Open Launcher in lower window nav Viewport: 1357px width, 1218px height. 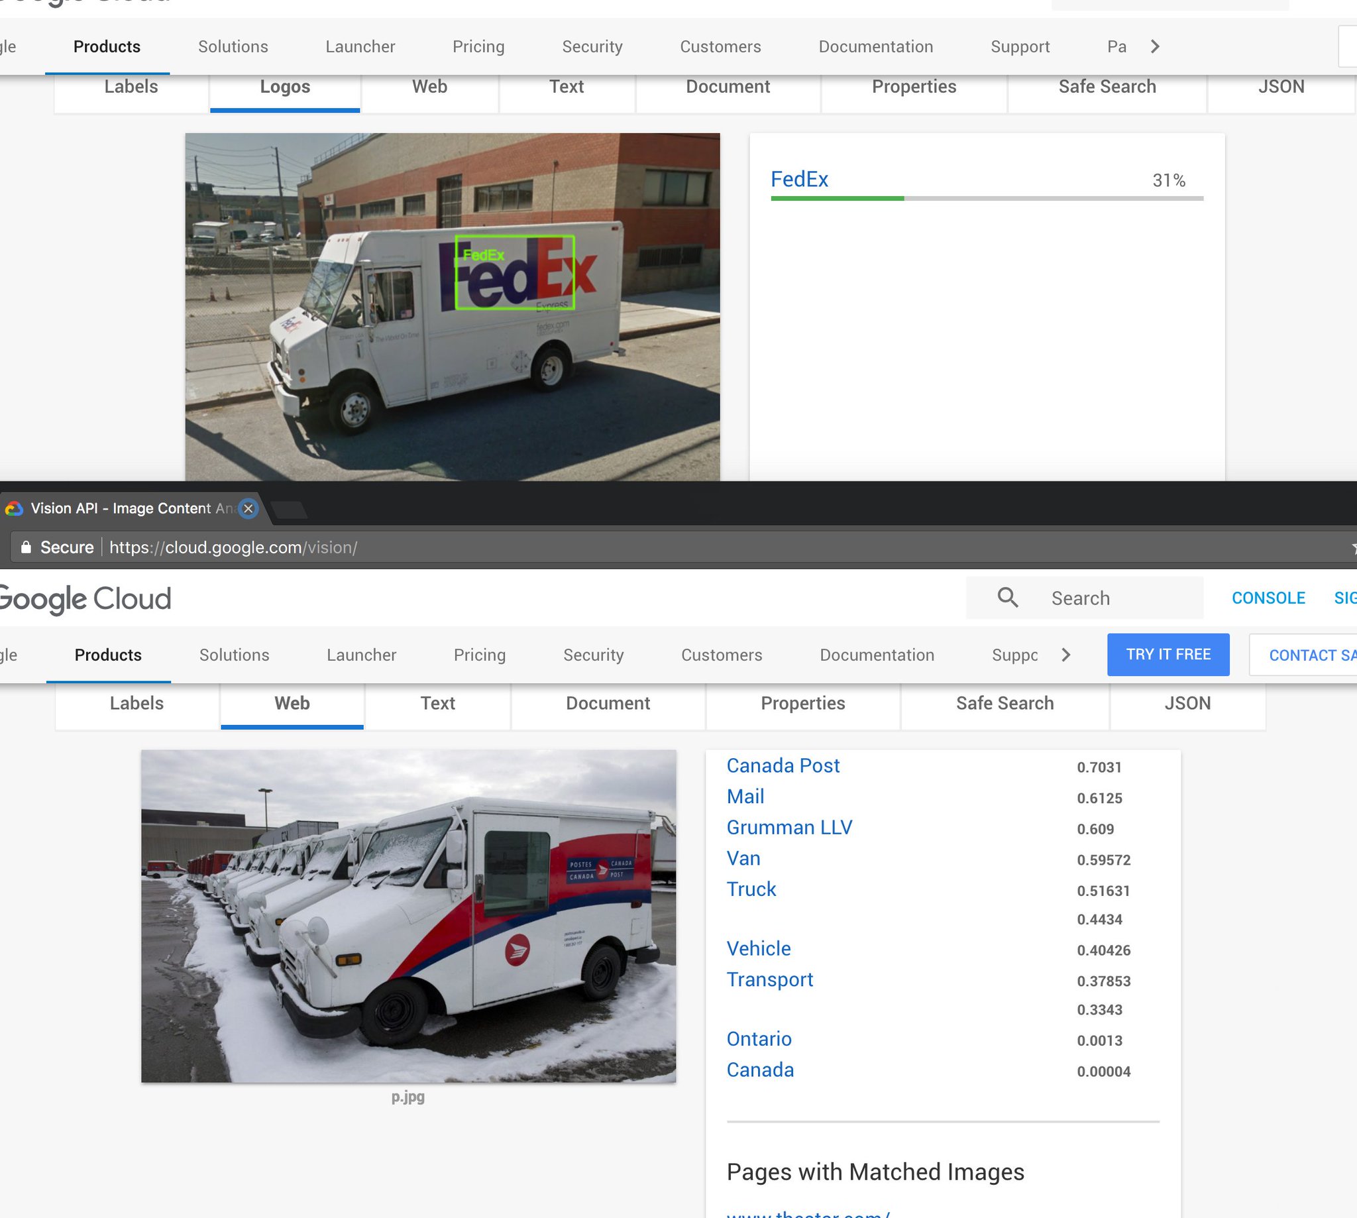(x=361, y=655)
